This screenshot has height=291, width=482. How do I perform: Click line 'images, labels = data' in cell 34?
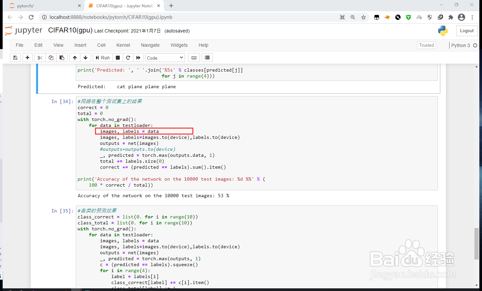pyautogui.click(x=129, y=131)
